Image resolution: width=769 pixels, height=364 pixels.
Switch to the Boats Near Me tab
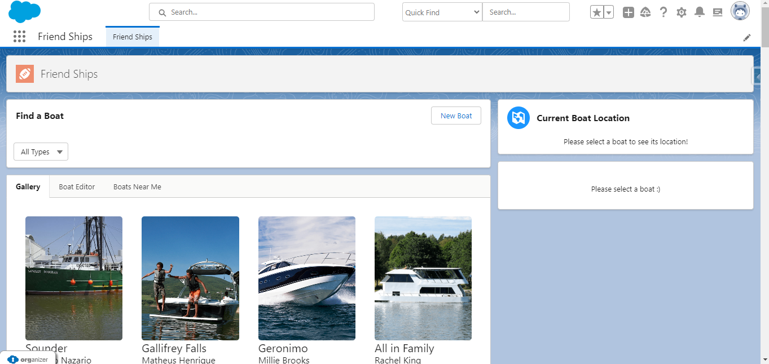click(137, 187)
